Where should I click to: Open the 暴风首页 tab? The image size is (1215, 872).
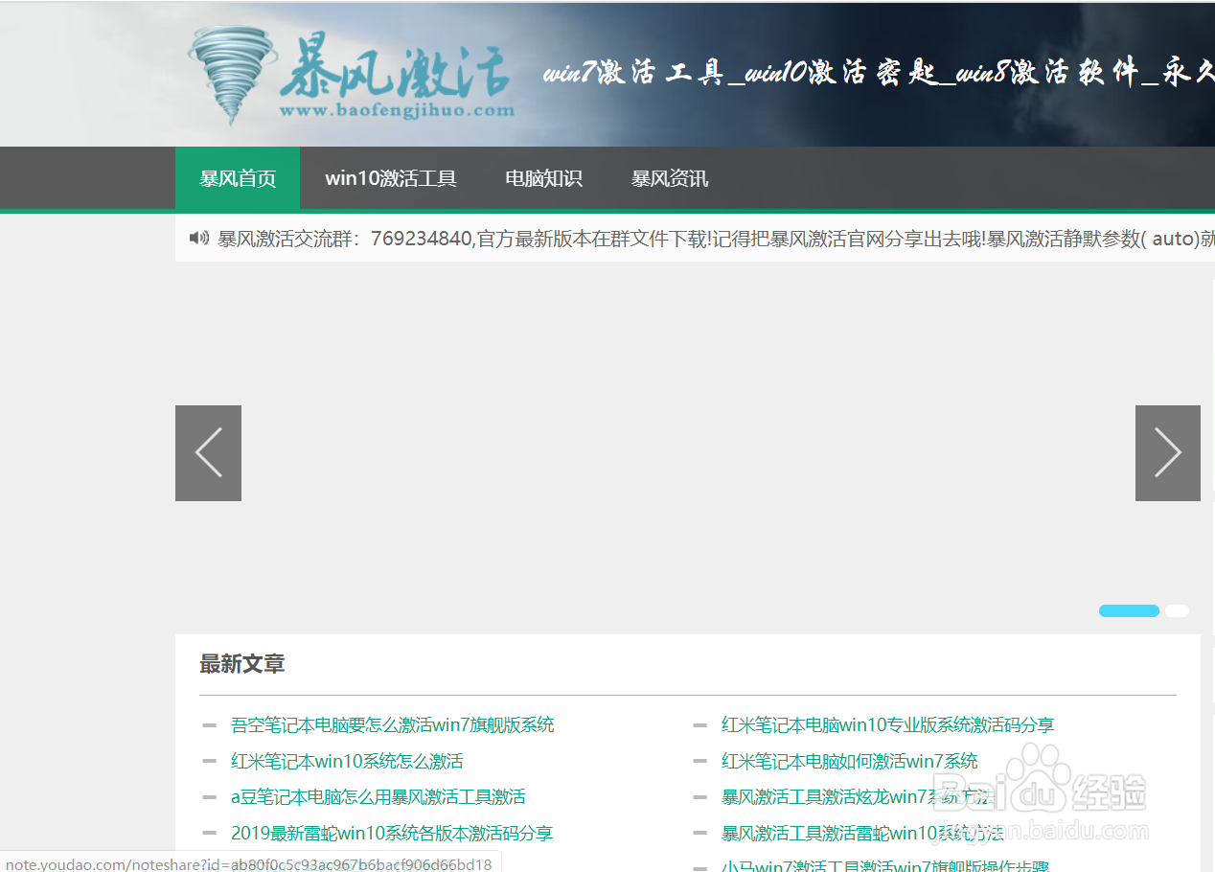pyautogui.click(x=238, y=178)
